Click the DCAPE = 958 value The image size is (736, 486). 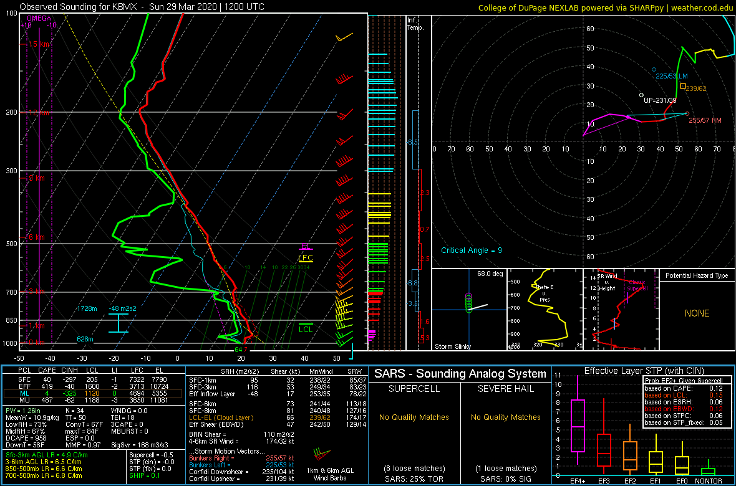point(26,437)
